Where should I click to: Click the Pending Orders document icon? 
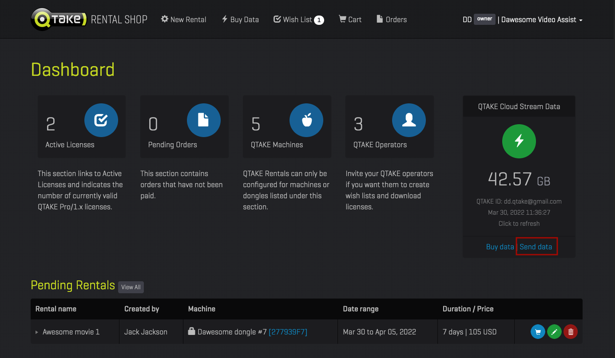pyautogui.click(x=204, y=120)
